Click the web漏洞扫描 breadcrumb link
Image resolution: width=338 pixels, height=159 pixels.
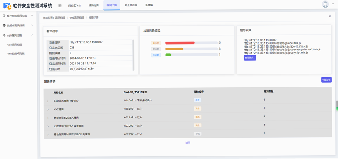[77, 18]
